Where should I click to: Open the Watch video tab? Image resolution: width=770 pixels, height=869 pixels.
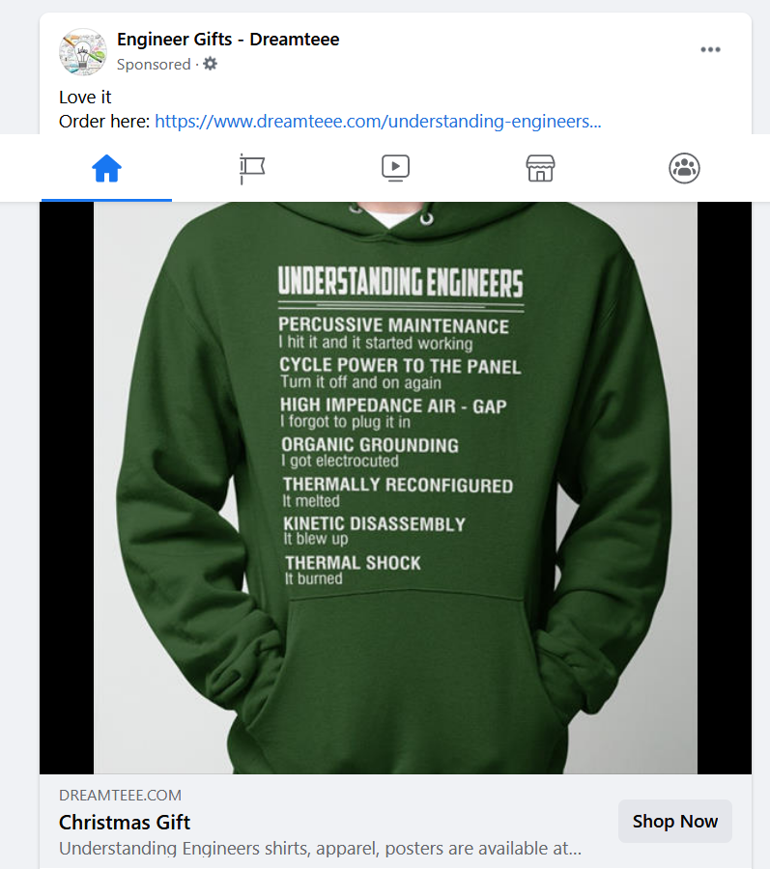pyautogui.click(x=395, y=169)
